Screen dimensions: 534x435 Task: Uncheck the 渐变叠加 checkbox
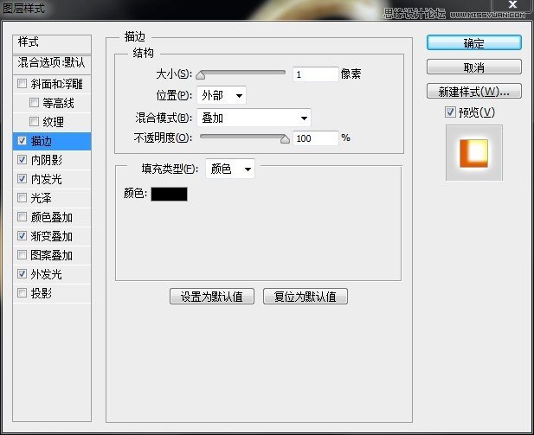(22, 235)
